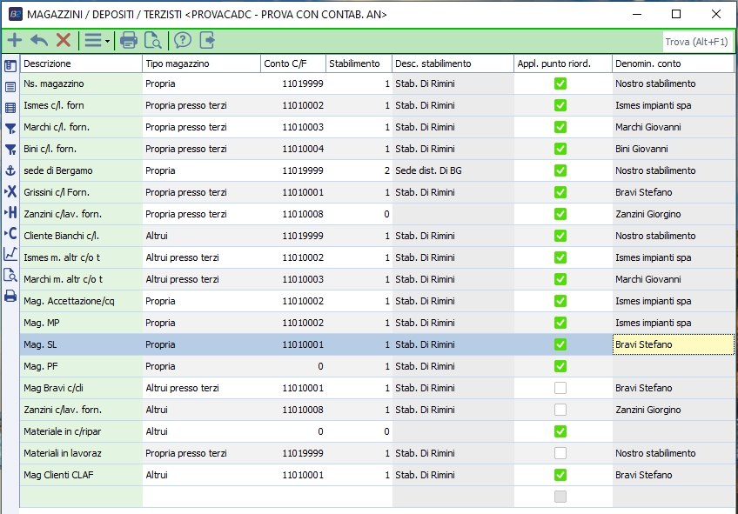Click the third sidebar icon showing a grid
This screenshot has height=514, width=738.
(10, 108)
